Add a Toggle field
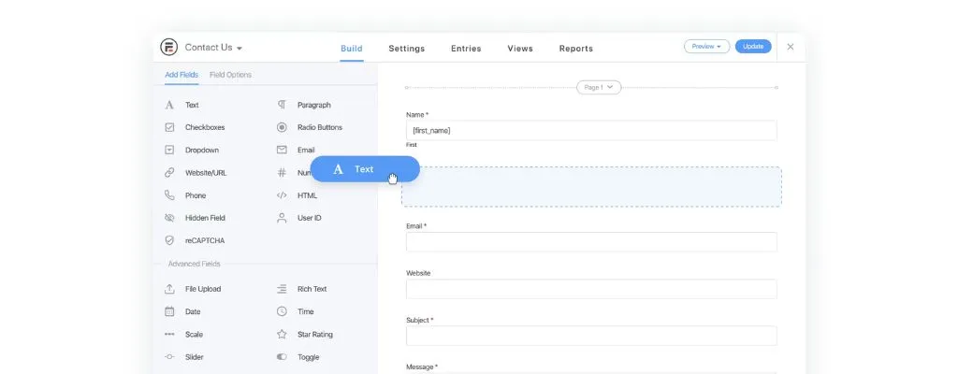958x374 pixels. pos(298,357)
